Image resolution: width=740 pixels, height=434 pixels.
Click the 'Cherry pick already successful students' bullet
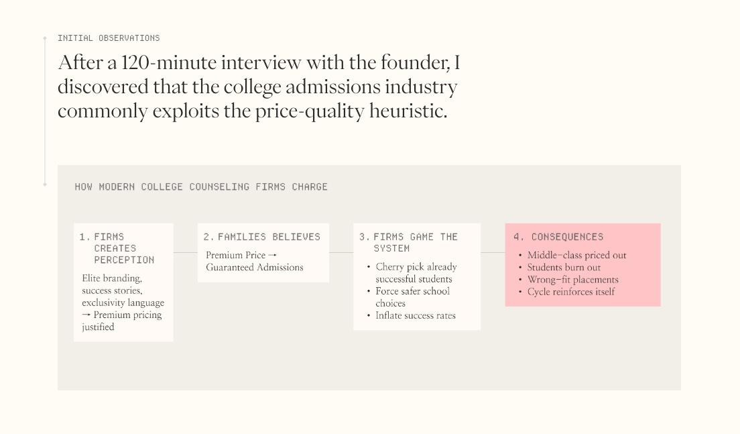tap(416, 273)
